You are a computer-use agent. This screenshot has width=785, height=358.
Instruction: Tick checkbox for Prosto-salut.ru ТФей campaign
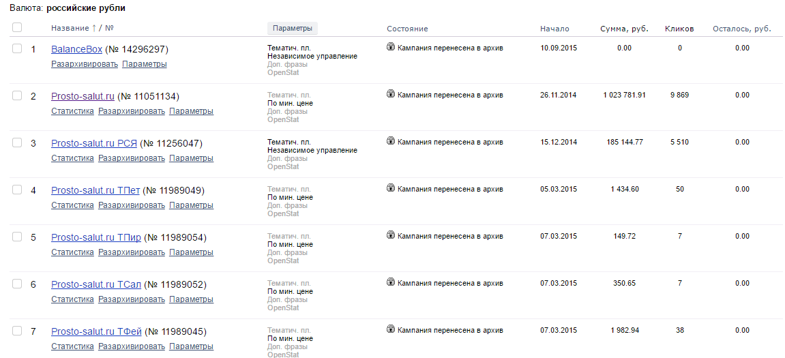pos(17,331)
